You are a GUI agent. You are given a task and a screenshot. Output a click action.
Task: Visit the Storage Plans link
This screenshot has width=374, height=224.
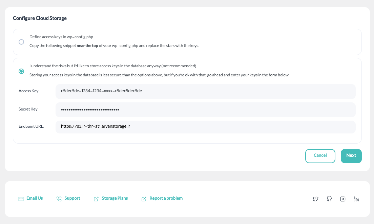click(x=115, y=198)
